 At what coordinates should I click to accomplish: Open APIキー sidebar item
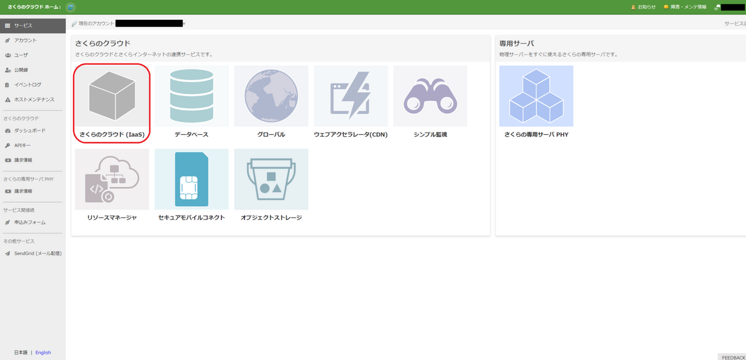point(33,145)
